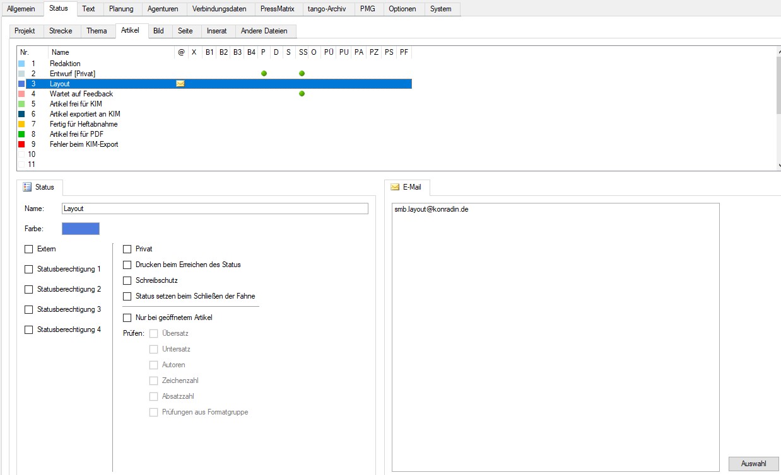Open the Inserat sub-tab
Image resolution: width=781 pixels, height=475 pixels.
[x=216, y=31]
